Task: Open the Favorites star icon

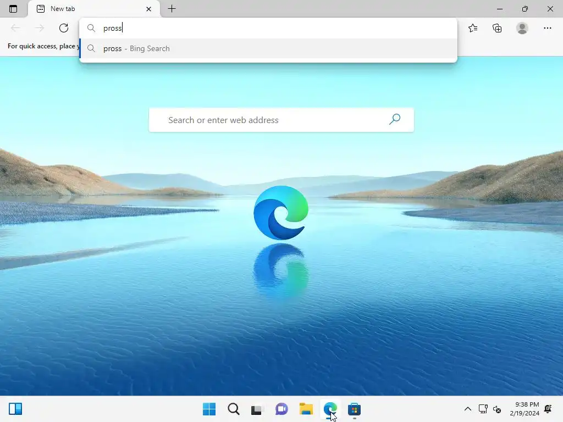Action: (473, 28)
